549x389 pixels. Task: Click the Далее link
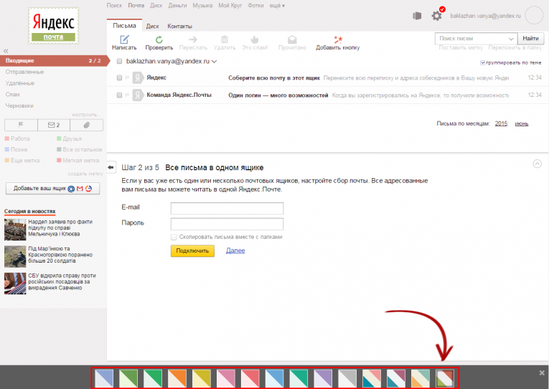coord(235,250)
